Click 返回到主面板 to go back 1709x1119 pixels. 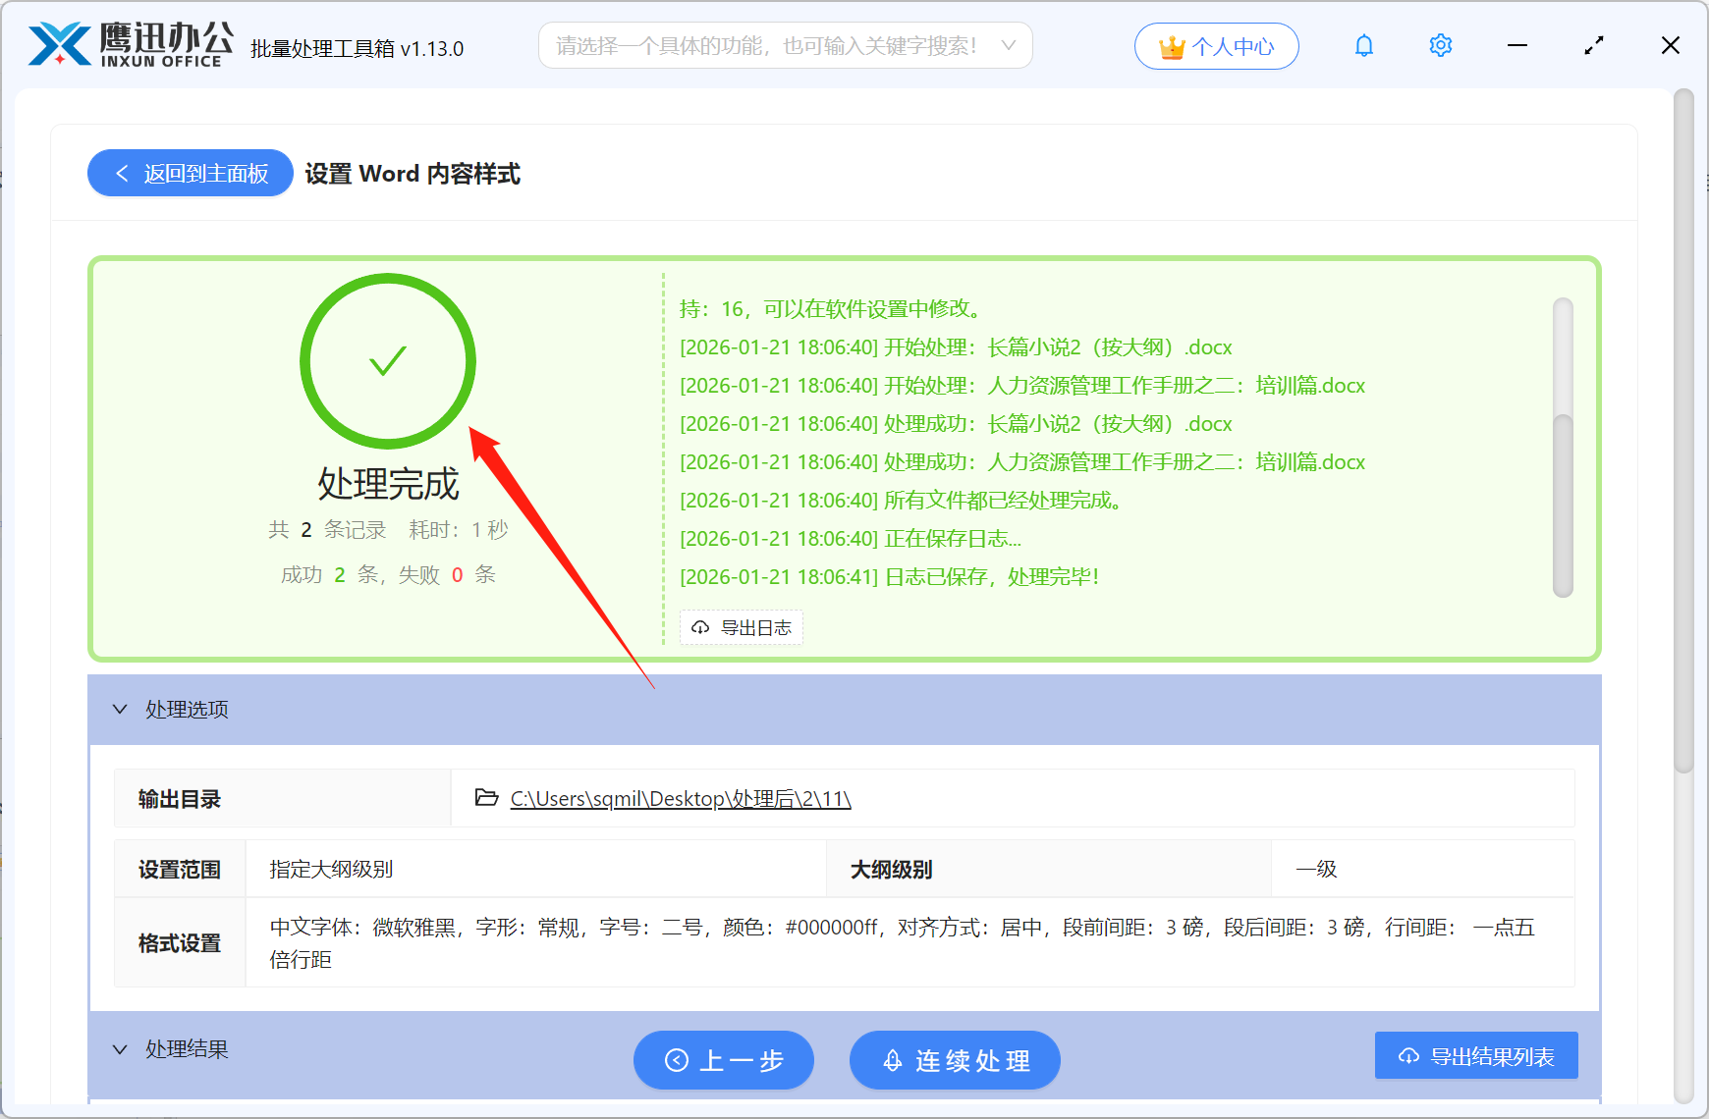190,173
